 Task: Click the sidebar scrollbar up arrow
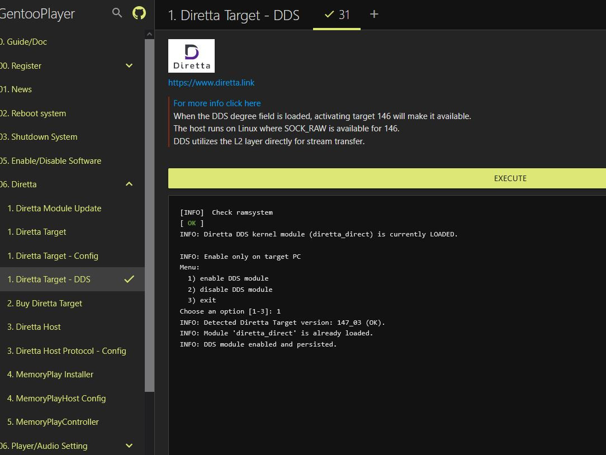(150, 35)
